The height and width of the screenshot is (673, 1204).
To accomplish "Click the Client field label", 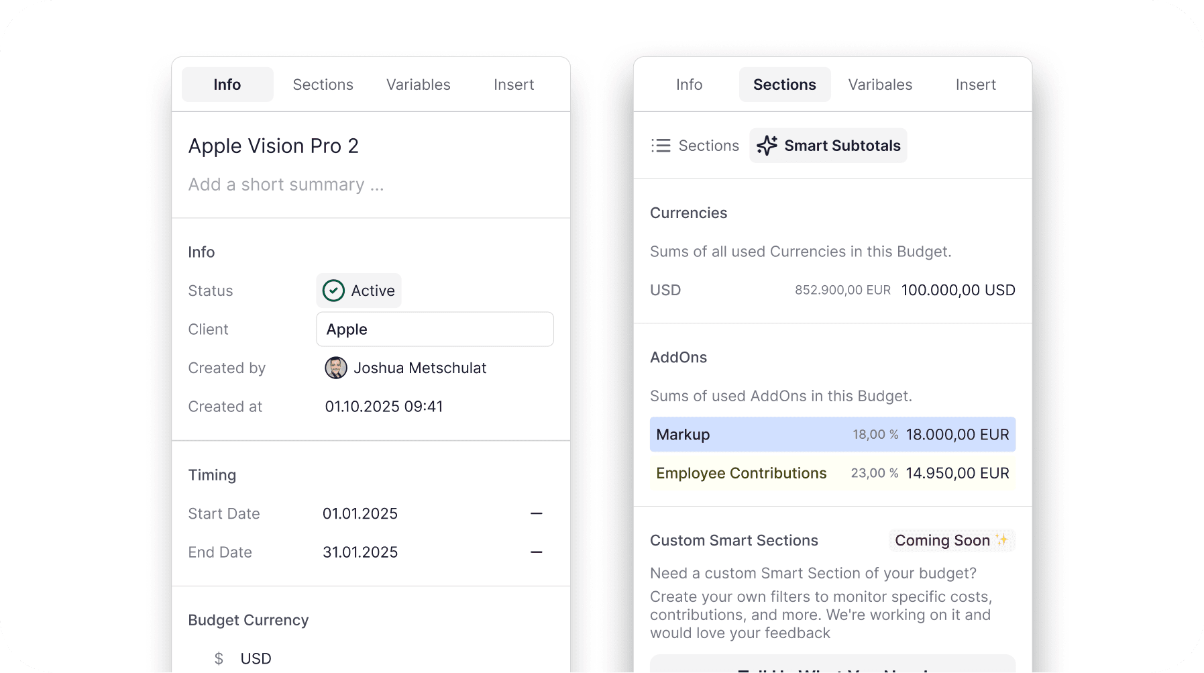I will 208,329.
